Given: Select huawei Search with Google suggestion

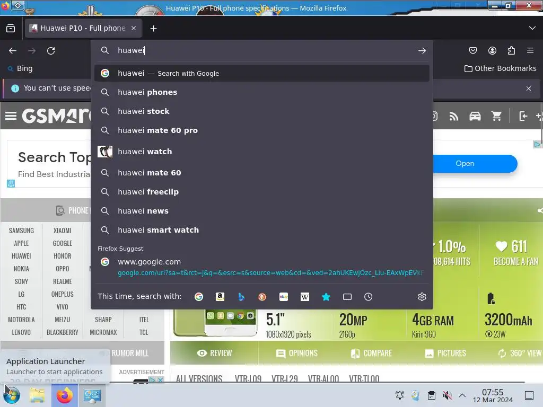Looking at the screenshot, I should click(262, 73).
